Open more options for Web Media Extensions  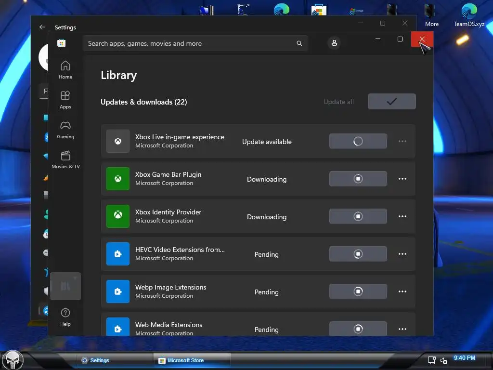[402, 329]
